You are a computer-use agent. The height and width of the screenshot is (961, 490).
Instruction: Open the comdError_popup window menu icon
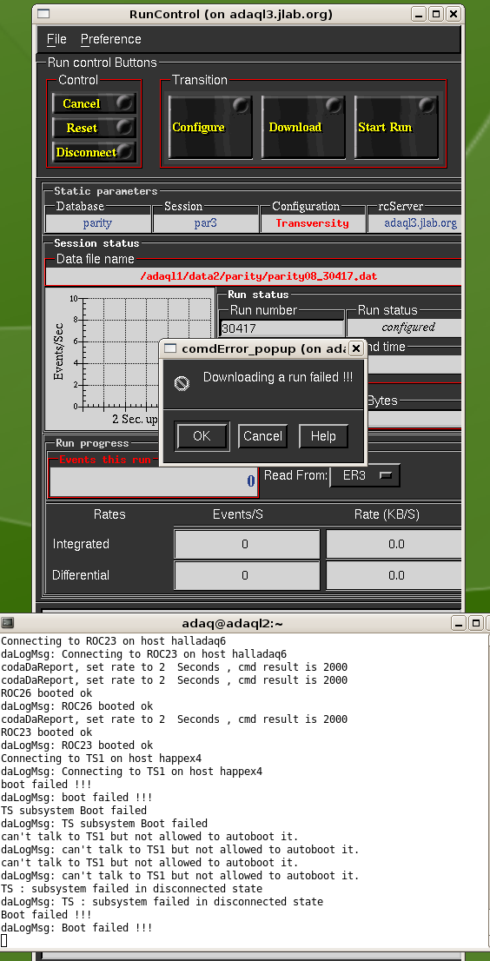pos(171,348)
